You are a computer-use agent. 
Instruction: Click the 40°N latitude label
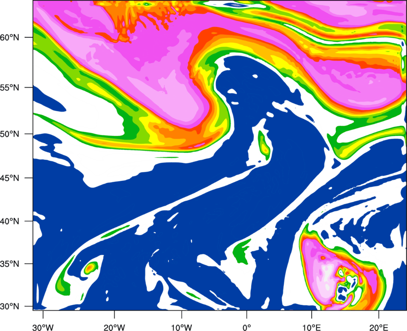pyautogui.click(x=10, y=222)
